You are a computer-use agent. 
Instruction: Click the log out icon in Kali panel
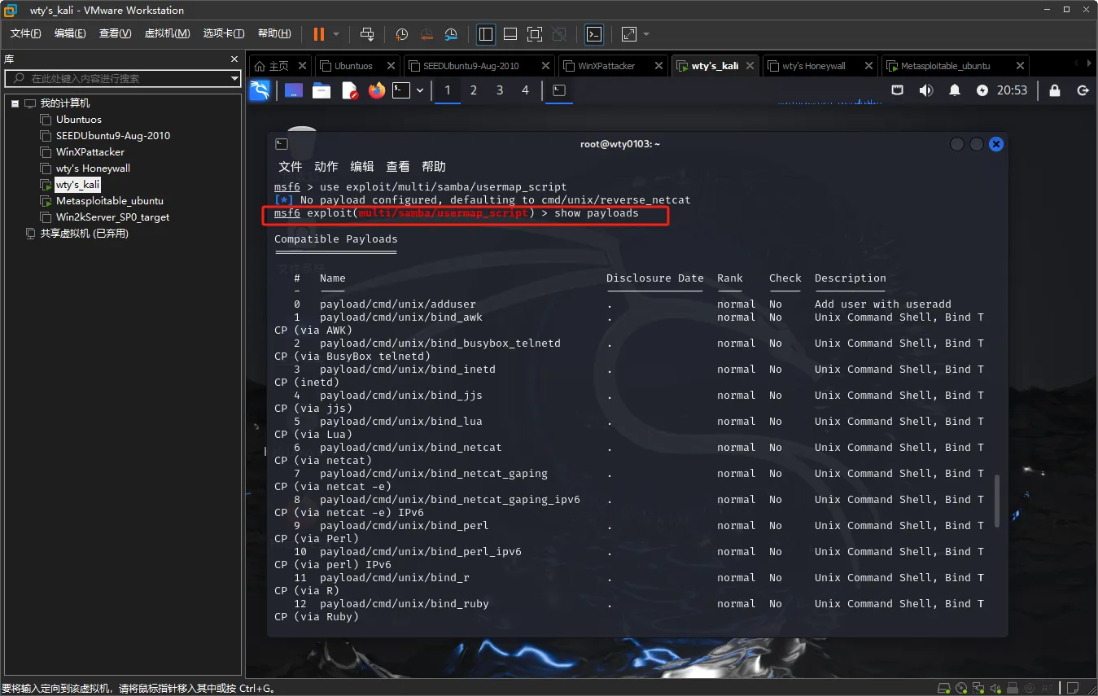pos(1083,90)
